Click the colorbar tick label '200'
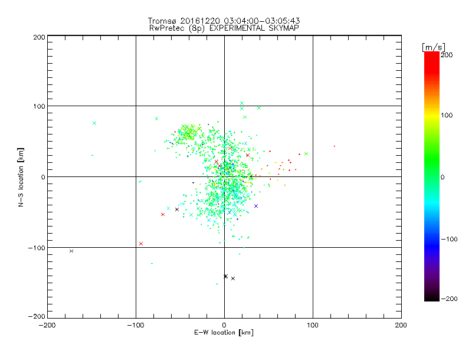The width and height of the screenshot is (472, 354). click(x=447, y=55)
